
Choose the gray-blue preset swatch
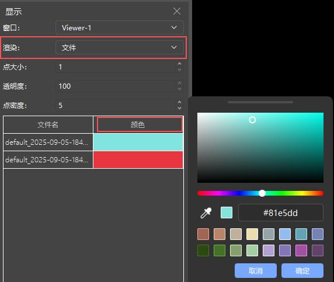[x=269, y=234]
